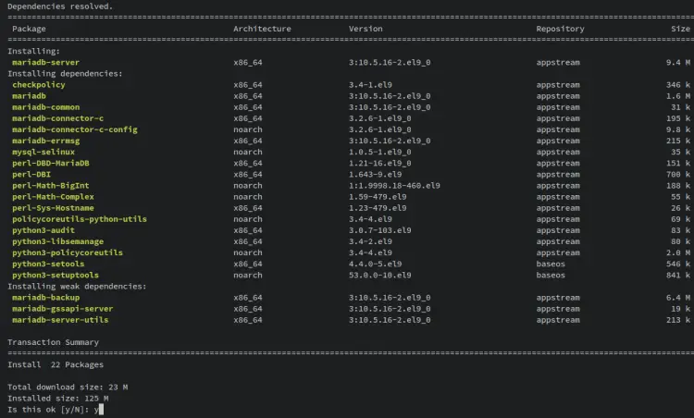Click the perl-Math-BigInt package entry

[51, 186]
